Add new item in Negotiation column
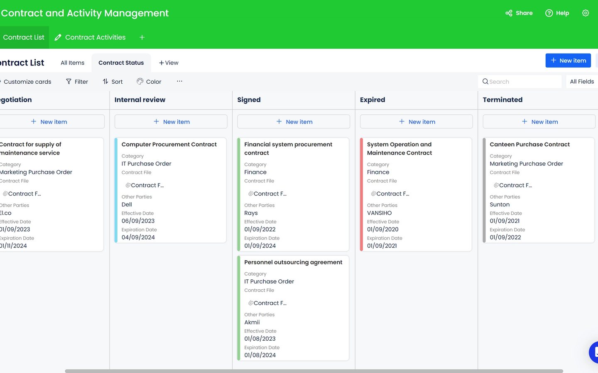 click(x=51, y=121)
